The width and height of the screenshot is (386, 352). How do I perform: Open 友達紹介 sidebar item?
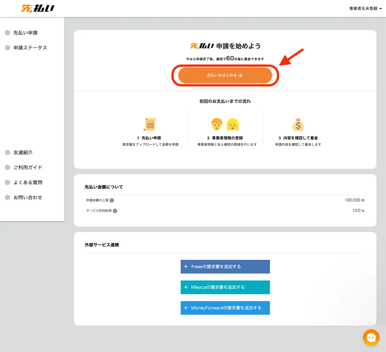click(x=23, y=152)
